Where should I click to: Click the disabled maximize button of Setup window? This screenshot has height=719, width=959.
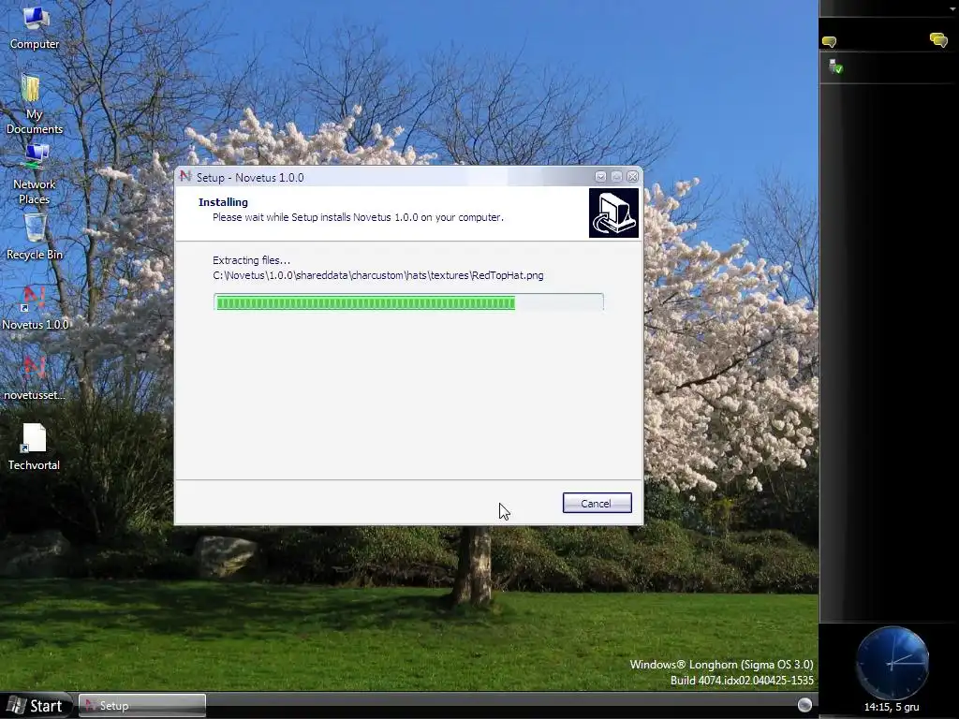pyautogui.click(x=616, y=177)
